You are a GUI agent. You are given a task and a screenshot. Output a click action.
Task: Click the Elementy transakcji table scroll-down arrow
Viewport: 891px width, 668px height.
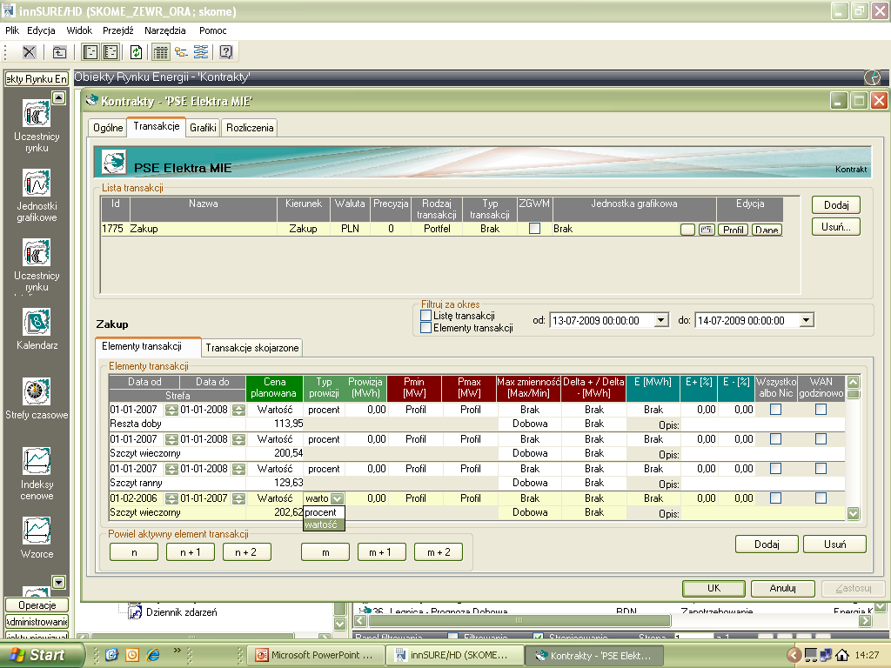[853, 513]
